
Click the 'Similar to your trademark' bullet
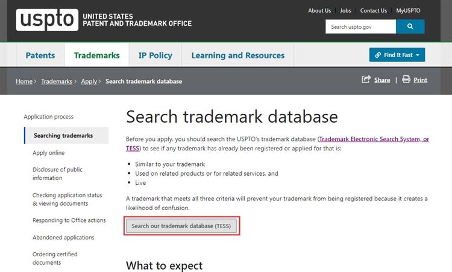coord(170,164)
